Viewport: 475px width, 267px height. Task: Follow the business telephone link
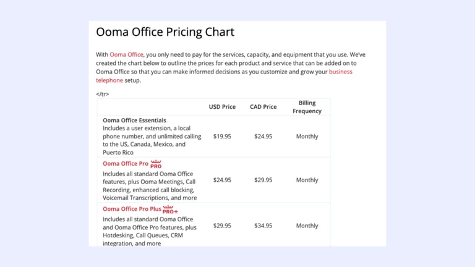[224, 76]
